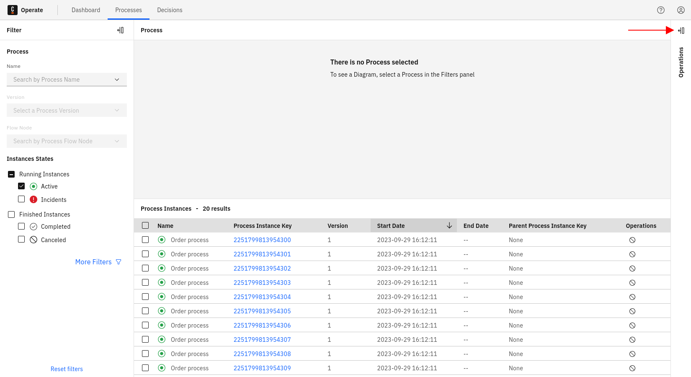
Task: Click the red Incidents state icon
Action: (34, 199)
